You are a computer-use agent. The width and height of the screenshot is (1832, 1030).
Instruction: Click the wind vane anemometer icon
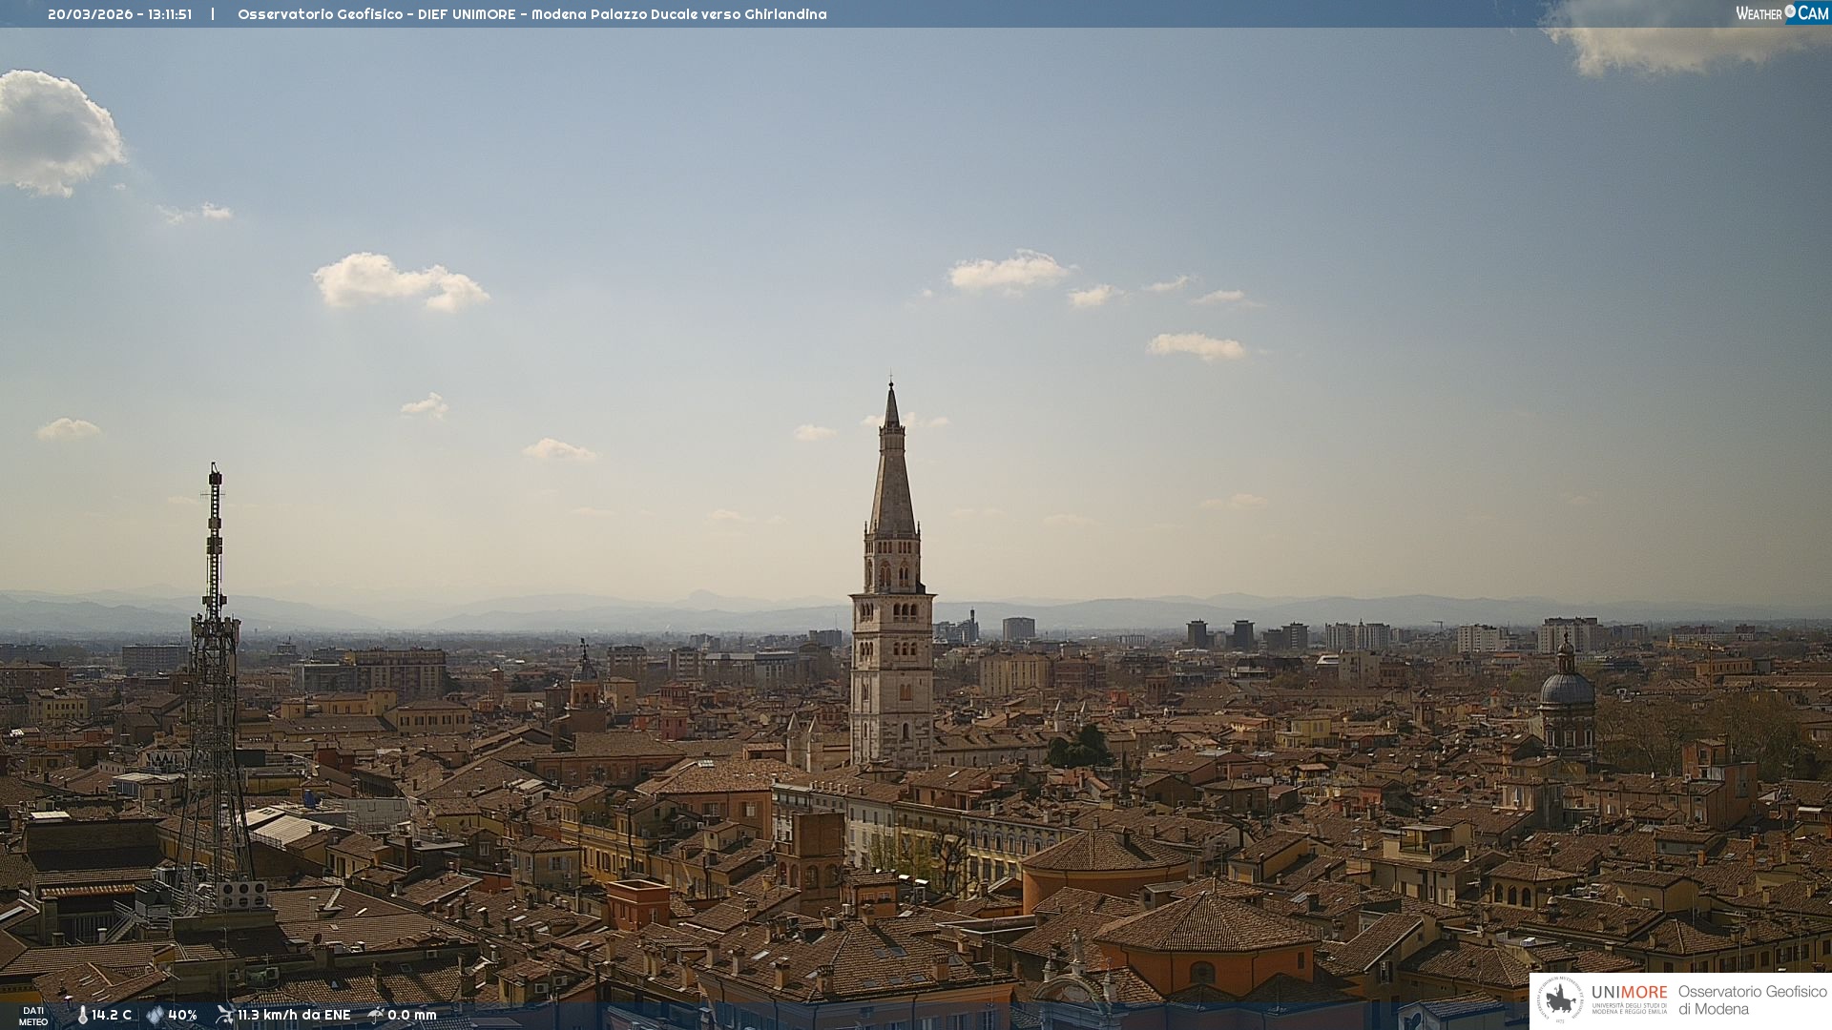pos(224,1015)
